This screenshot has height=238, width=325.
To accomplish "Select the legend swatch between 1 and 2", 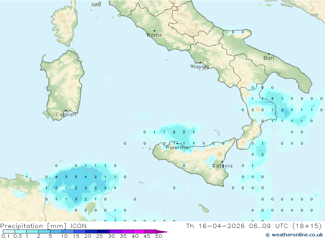I will coord(32,232).
